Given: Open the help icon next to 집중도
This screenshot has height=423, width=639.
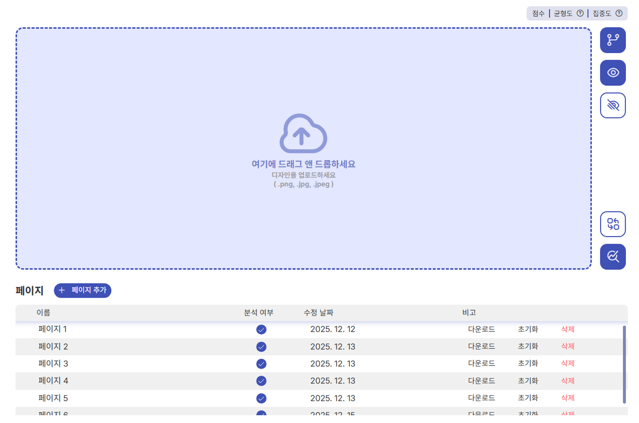Looking at the screenshot, I should click(x=619, y=13).
